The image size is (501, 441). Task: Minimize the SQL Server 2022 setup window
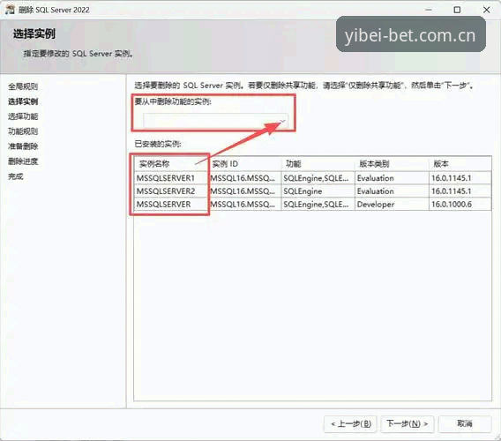point(429,10)
